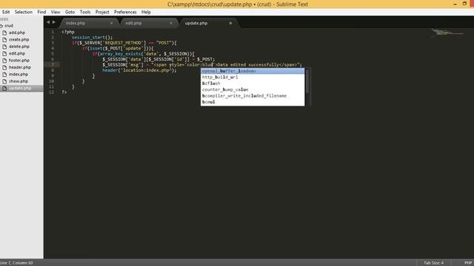The image size is (474, 266).
Task: Click Line 7, Column 60 status text
Action: (x=16, y=263)
